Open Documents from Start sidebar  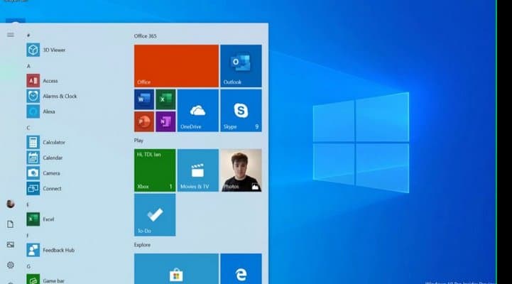pyautogui.click(x=11, y=224)
